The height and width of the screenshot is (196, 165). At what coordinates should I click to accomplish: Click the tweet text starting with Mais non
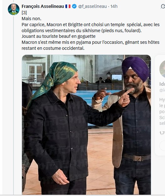[90, 33]
